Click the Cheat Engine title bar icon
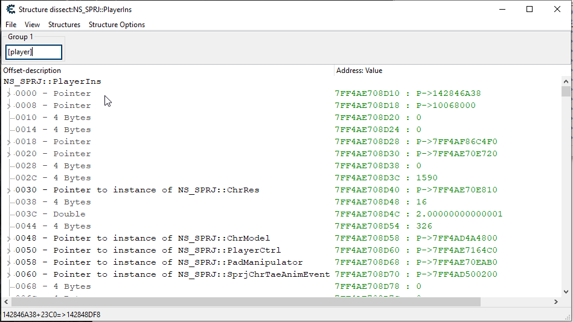 pos(10,9)
